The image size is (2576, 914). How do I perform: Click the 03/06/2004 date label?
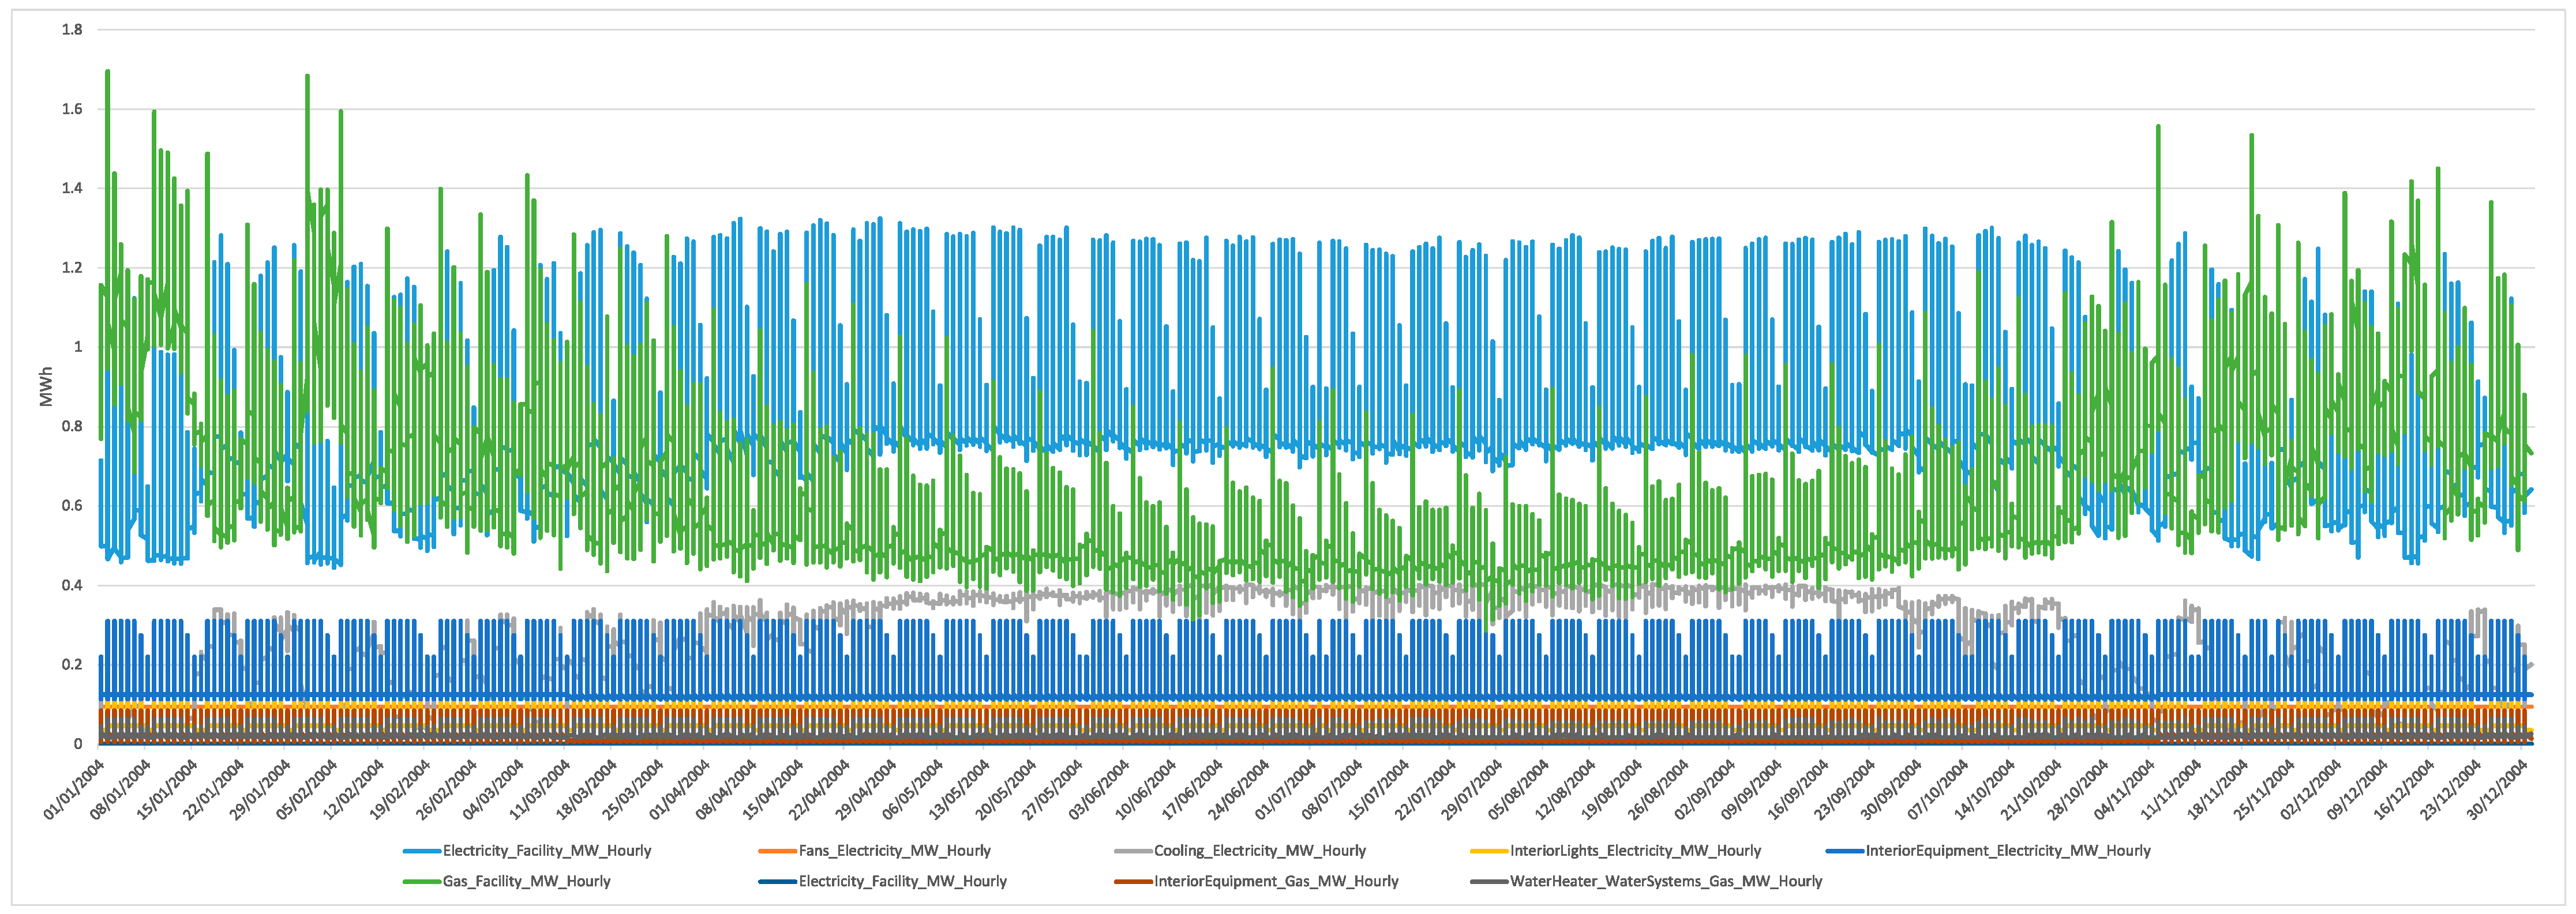click(1100, 789)
